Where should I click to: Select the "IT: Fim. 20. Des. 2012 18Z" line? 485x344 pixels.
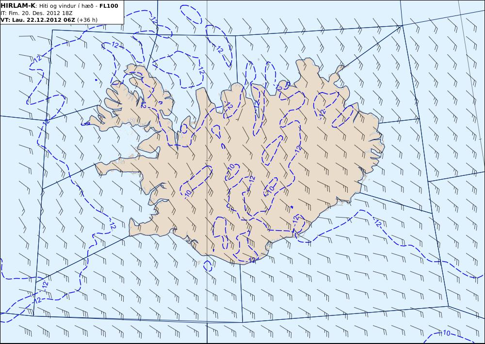click(36, 13)
